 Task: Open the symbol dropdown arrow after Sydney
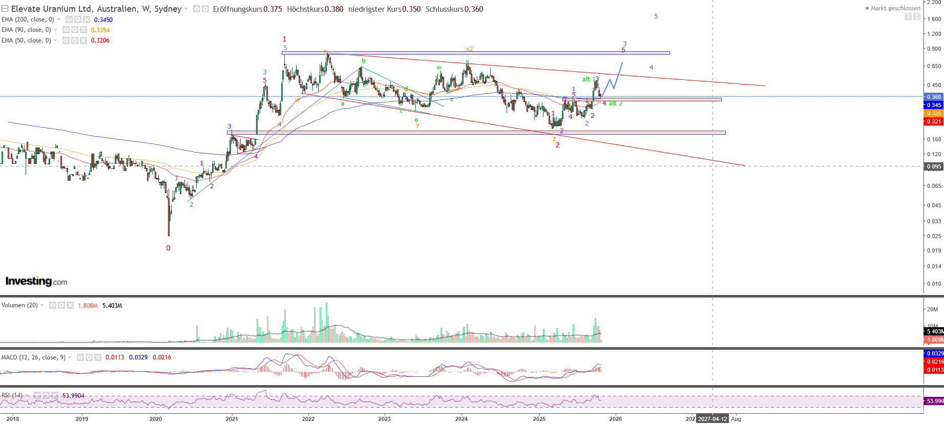[186, 9]
